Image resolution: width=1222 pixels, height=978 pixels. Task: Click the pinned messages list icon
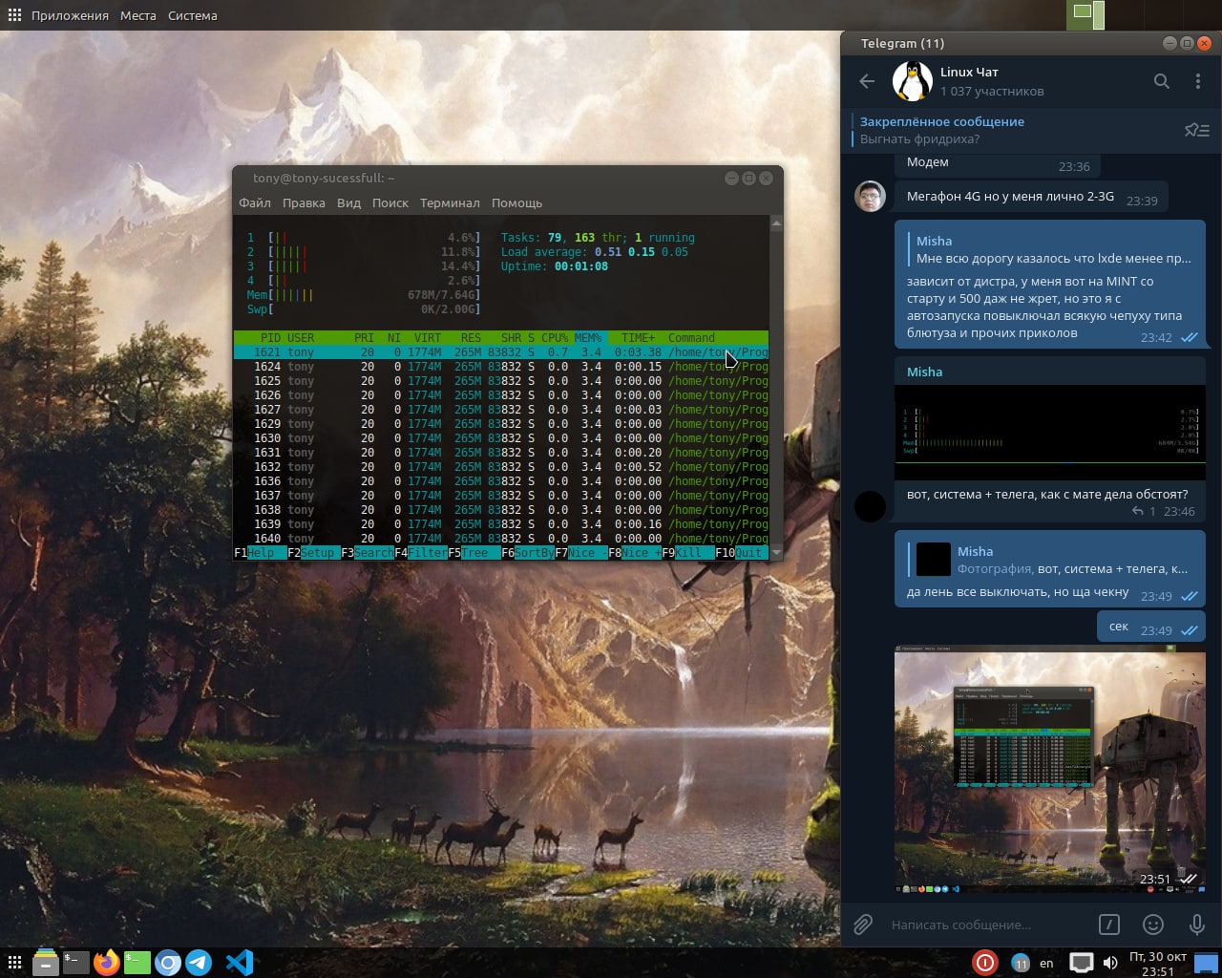(1196, 130)
